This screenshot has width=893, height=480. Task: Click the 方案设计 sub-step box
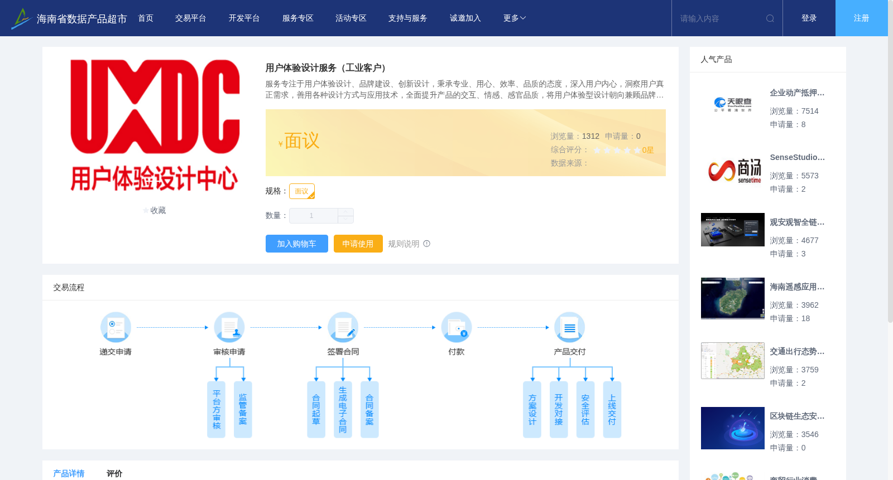coord(532,409)
